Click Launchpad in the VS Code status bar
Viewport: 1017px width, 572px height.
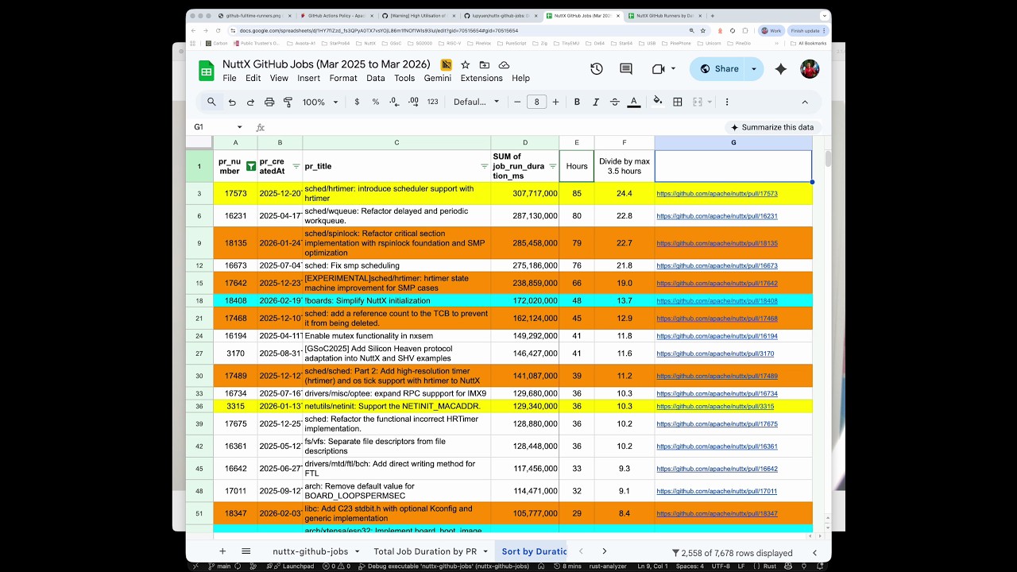(296, 566)
